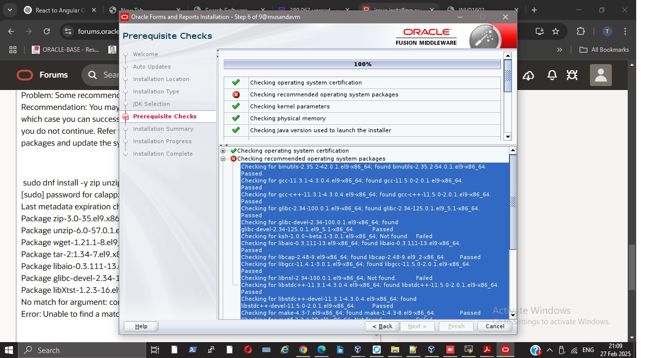Click the forum notifications bell icon
Screen dimensions: 666x358
click(552, 75)
